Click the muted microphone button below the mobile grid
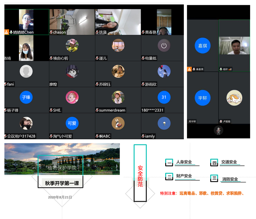 pyautogui.click(x=218, y=131)
